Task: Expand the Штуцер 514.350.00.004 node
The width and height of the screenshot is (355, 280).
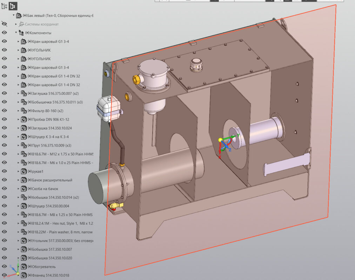Action: (x=18, y=206)
